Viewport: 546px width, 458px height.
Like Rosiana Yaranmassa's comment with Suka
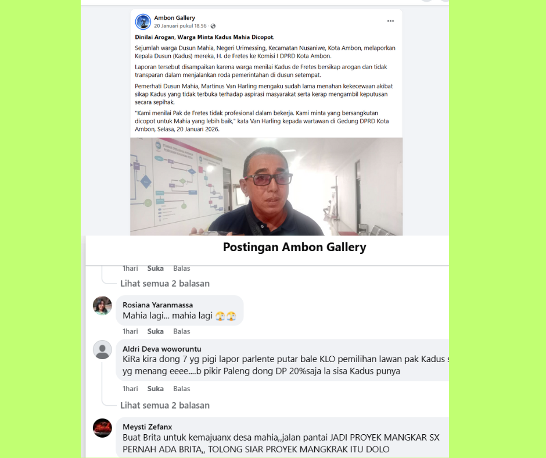coord(155,331)
